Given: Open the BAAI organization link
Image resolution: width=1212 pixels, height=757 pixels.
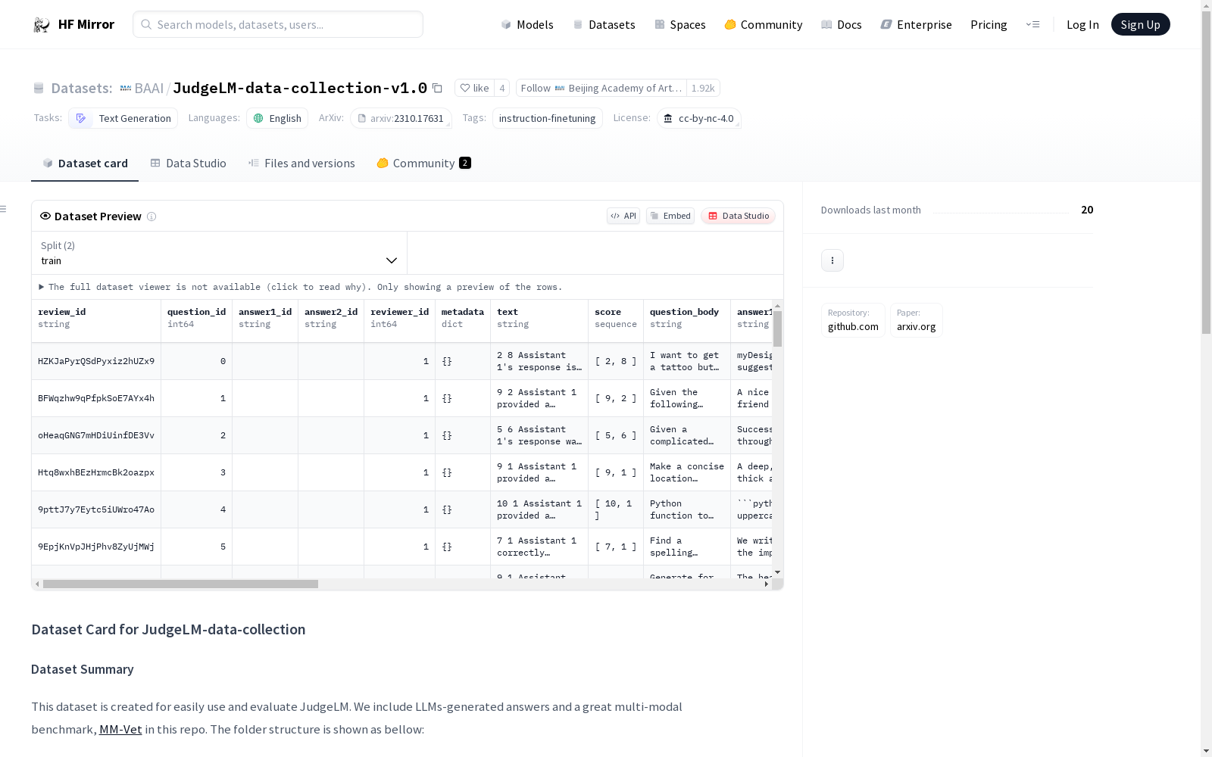Looking at the screenshot, I should tap(142, 88).
